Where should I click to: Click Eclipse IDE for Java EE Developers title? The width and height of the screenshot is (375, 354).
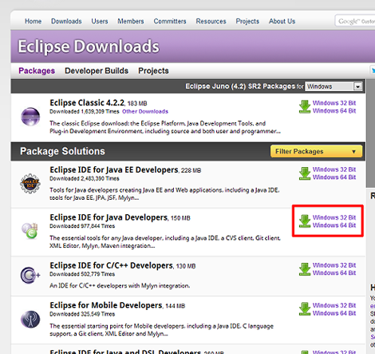click(114, 170)
